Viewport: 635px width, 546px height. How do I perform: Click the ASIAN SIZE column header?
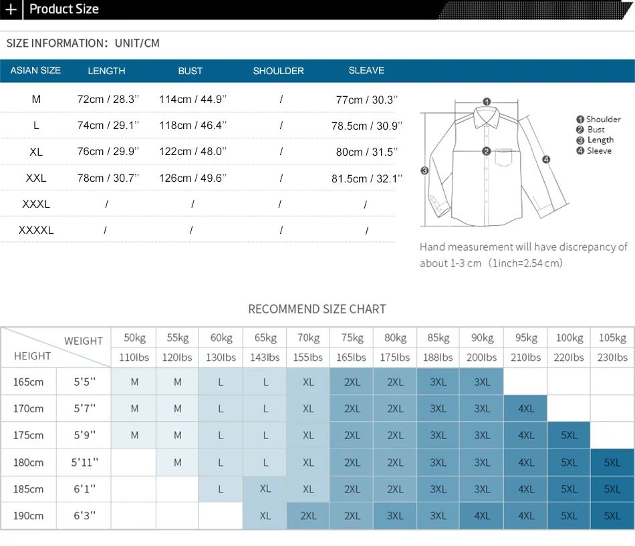click(x=35, y=70)
